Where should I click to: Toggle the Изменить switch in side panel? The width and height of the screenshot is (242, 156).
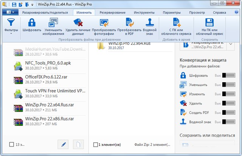229,94
